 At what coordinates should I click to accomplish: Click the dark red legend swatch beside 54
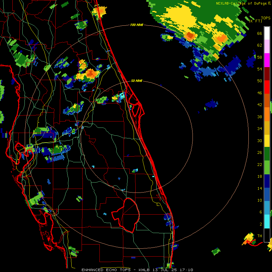267,74
